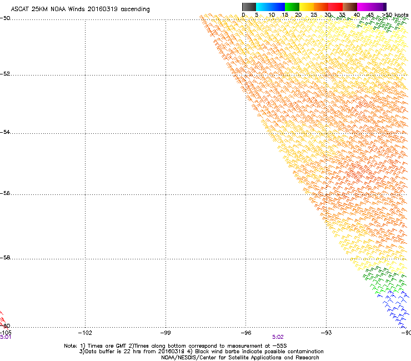Click the purple 5:02 time stamp
Image resolution: width=411 pixels, height=361 pixels.
(278, 337)
